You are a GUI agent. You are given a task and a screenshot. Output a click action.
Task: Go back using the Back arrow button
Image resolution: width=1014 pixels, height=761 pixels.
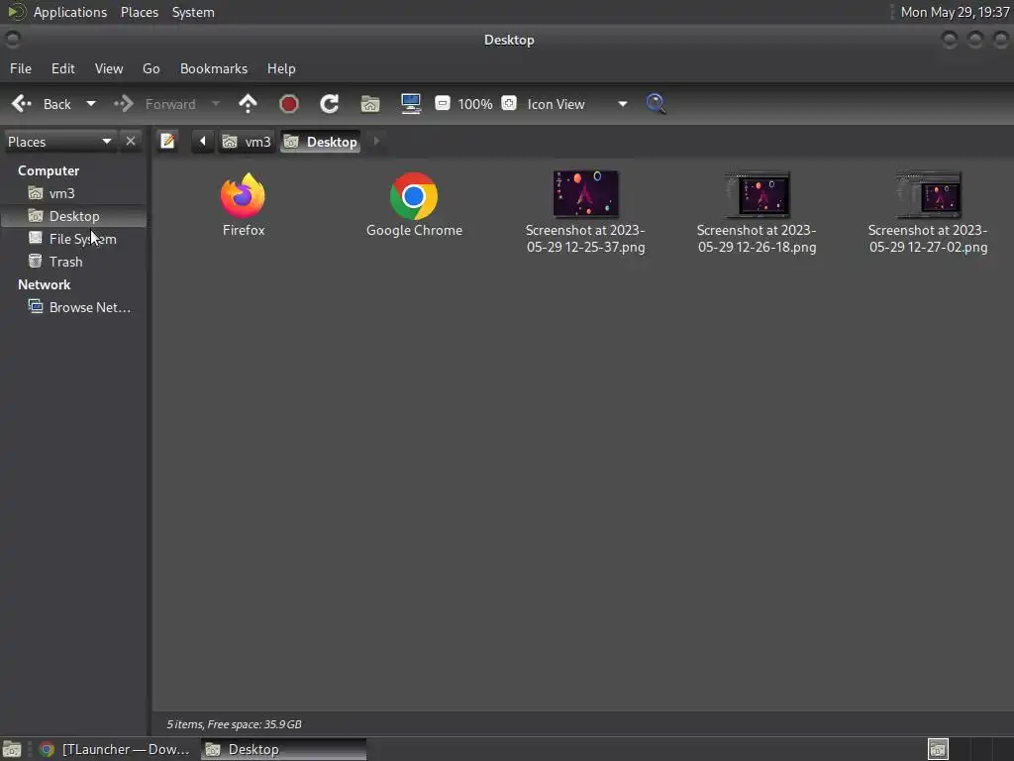coord(42,104)
